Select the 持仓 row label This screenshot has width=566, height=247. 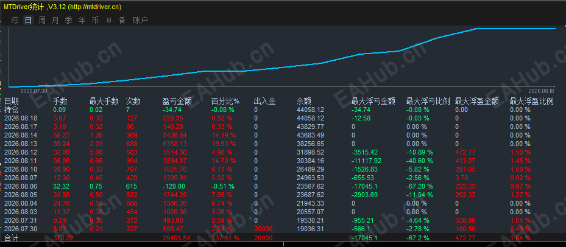(x=11, y=110)
